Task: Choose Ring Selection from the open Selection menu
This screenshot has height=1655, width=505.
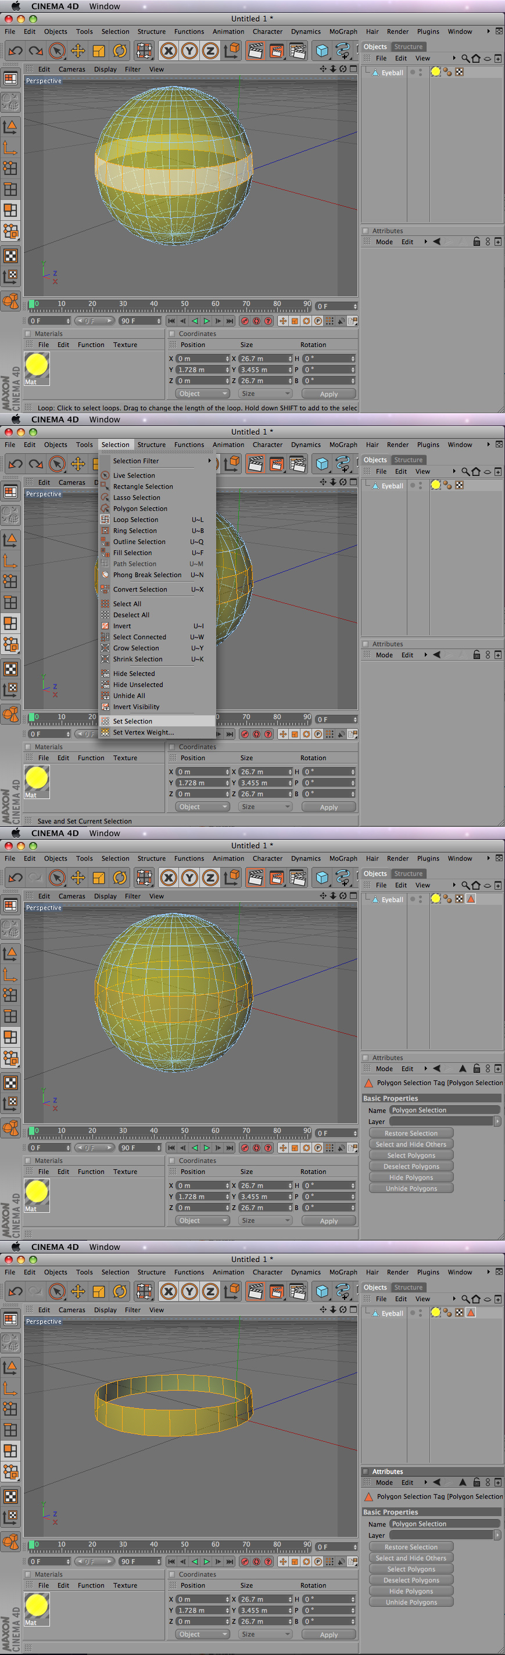Action: [135, 531]
